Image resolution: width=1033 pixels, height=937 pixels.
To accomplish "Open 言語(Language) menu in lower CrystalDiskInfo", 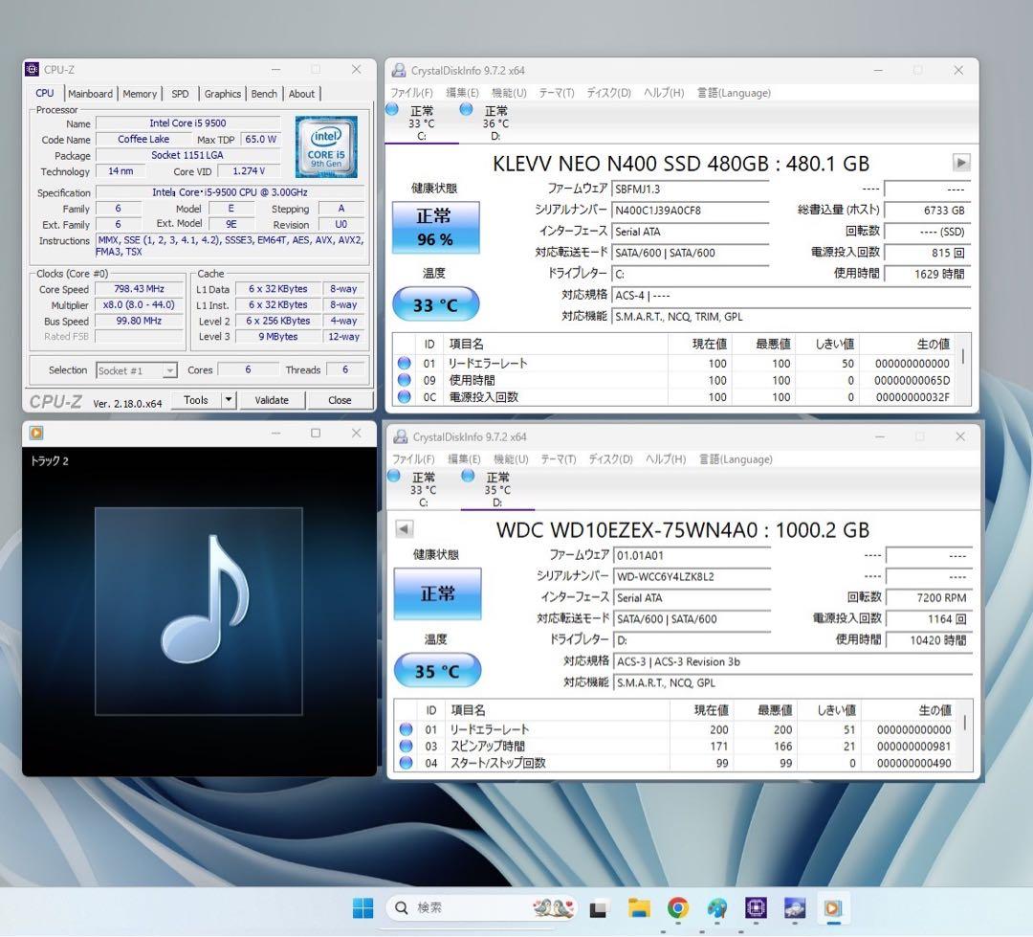I will coord(736,459).
